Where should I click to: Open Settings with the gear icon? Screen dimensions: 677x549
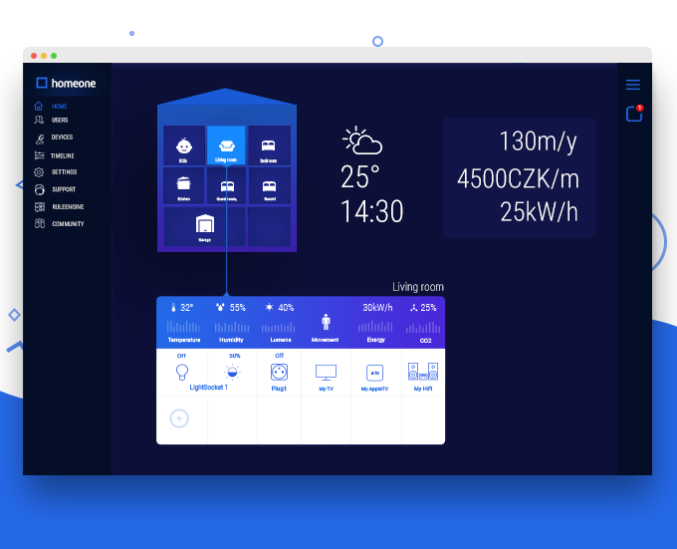click(56, 172)
